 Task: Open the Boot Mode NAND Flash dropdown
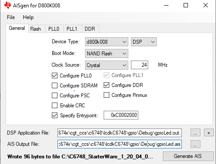(x=107, y=54)
